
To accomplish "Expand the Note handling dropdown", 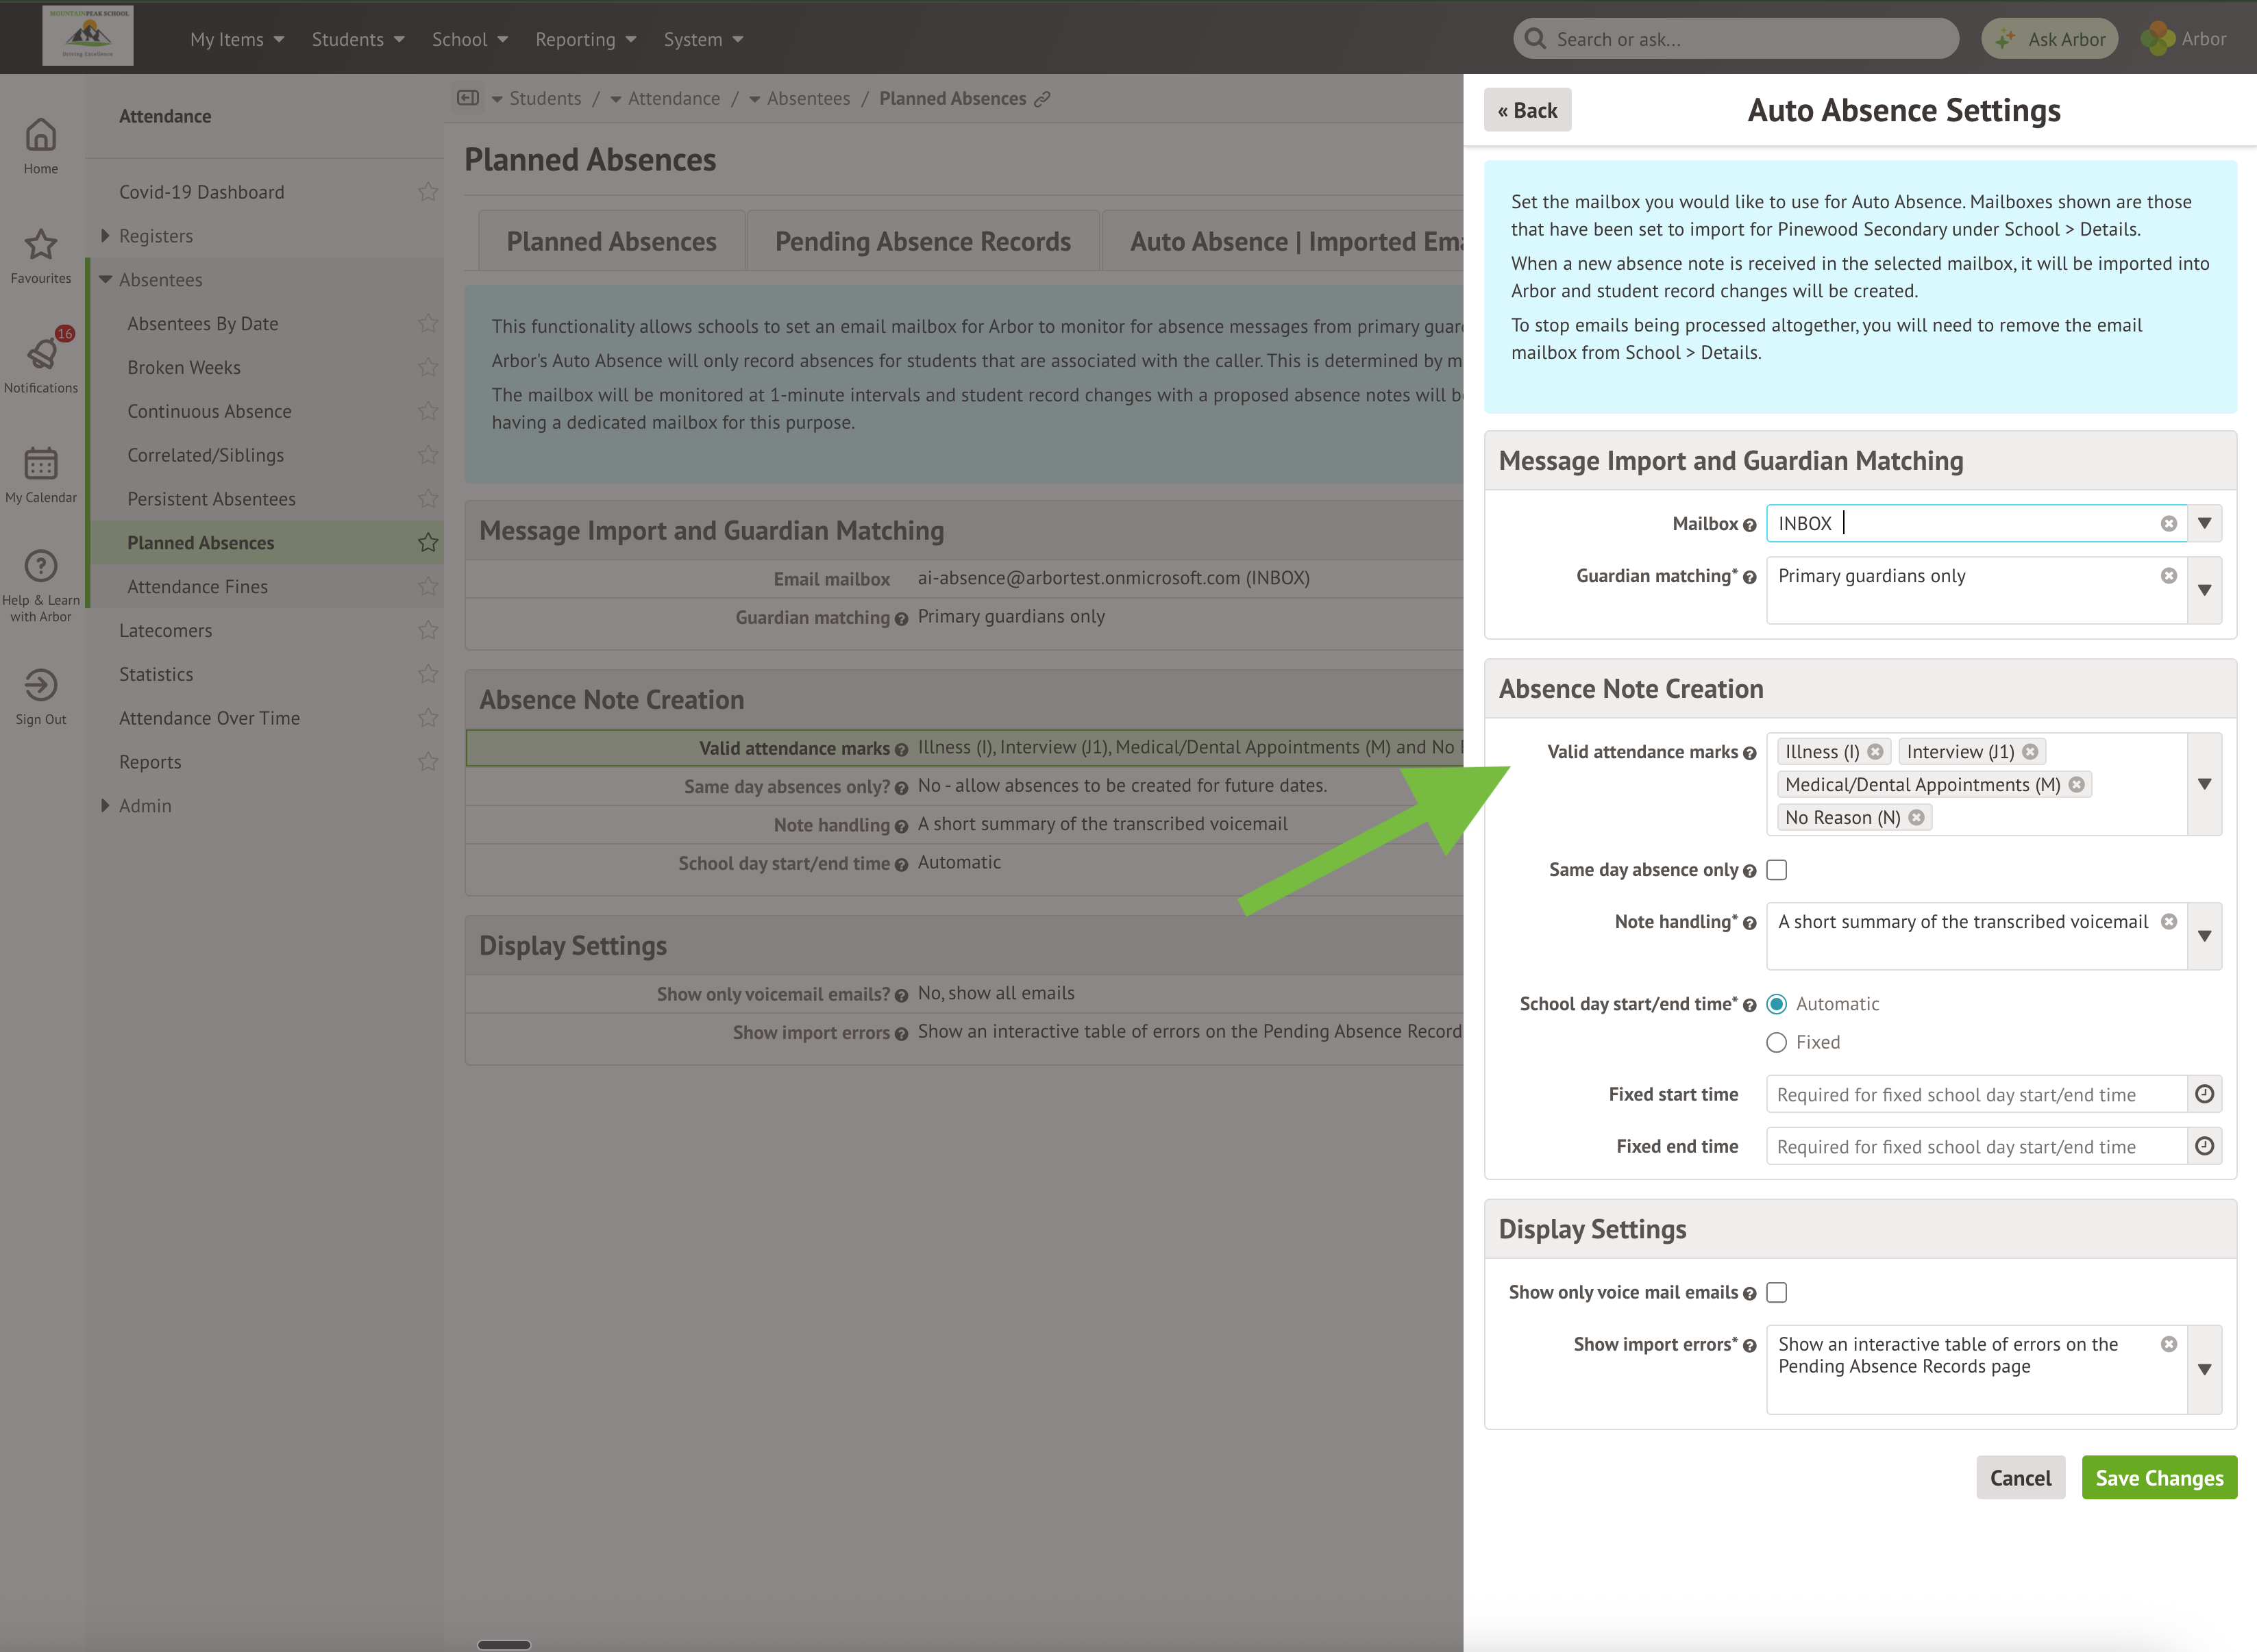I will pos(2204,936).
